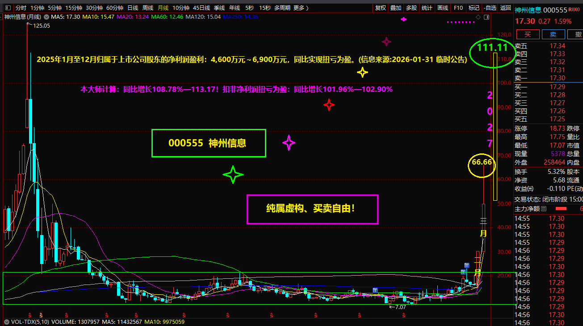The width and height of the screenshot is (583, 326).
Task: Click the 涨停 price 18.73
Action: tap(557, 128)
